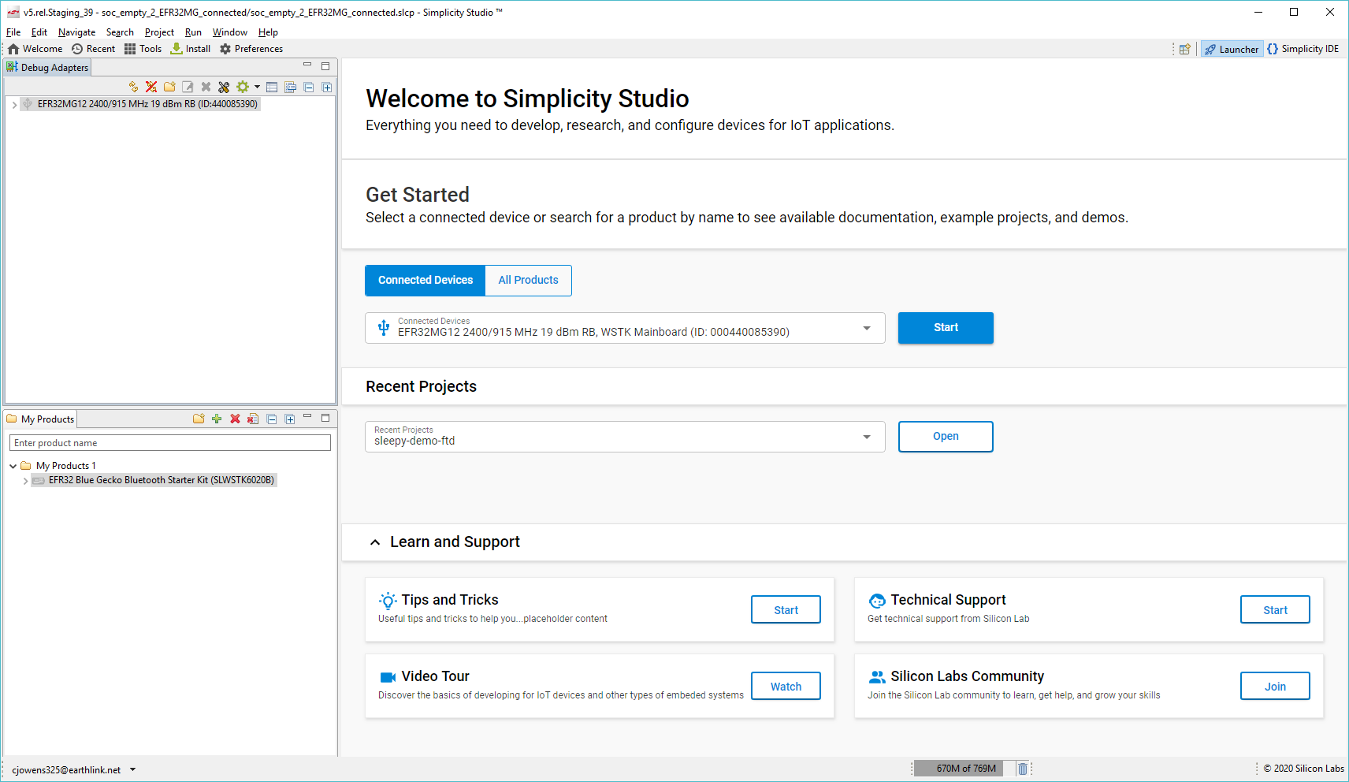This screenshot has width=1349, height=782.
Task: Disconnect the debug adapter
Action: [x=151, y=87]
